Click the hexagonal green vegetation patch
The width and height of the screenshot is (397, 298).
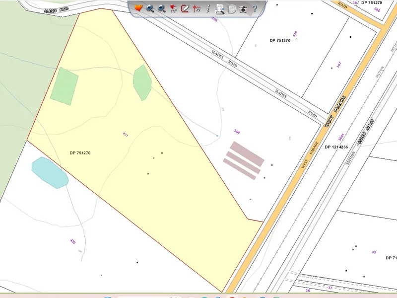click(x=142, y=82)
